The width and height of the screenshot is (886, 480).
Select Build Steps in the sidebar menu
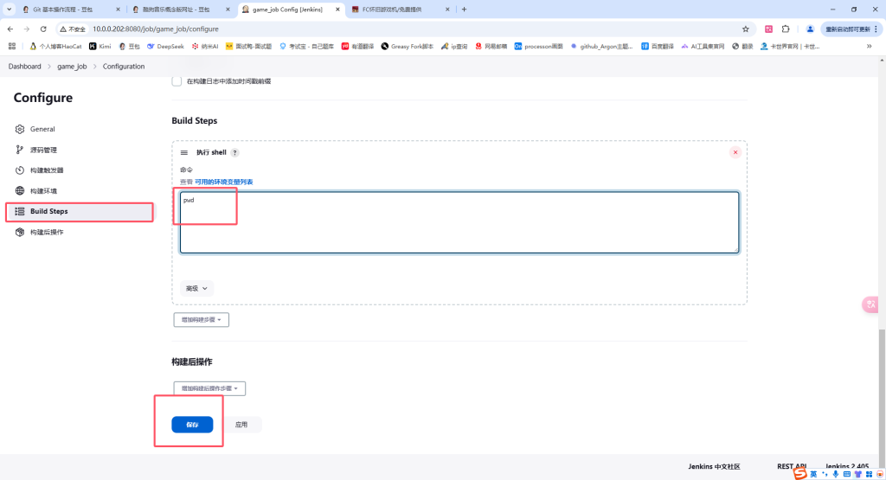[x=48, y=211]
